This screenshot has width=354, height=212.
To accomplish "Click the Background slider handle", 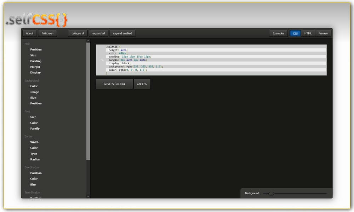I will [x=271, y=194].
